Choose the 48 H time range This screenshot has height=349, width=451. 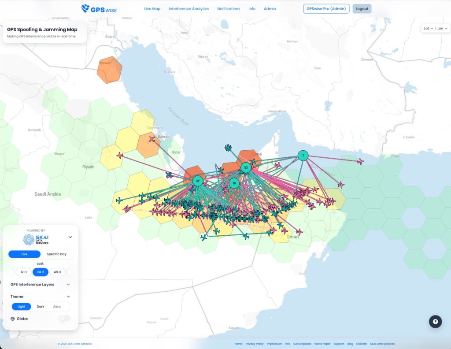(57, 272)
